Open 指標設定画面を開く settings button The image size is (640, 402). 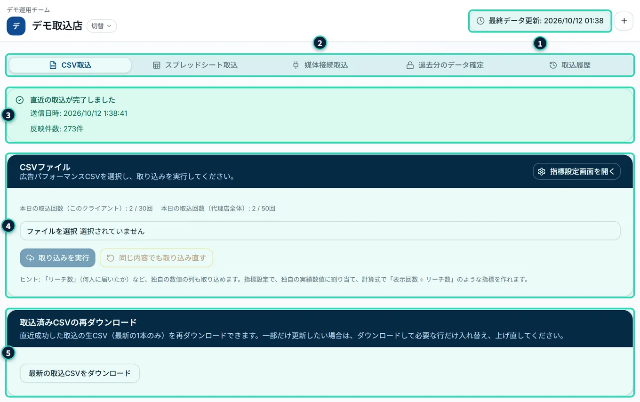(576, 171)
